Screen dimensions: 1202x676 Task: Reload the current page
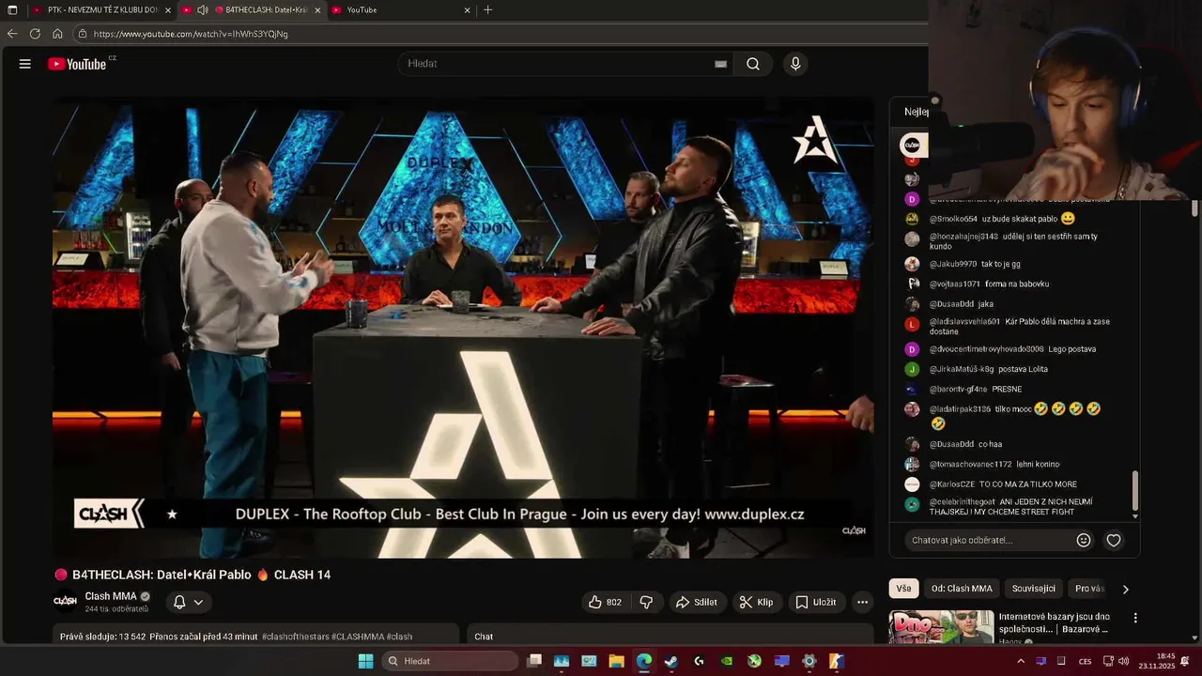tap(35, 34)
